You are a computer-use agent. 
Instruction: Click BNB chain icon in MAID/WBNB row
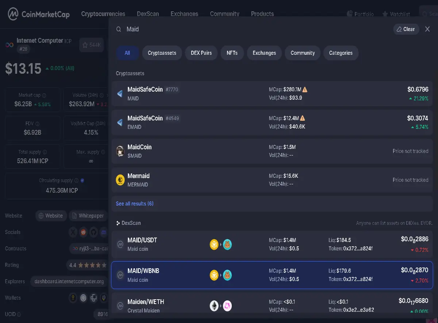(x=214, y=275)
